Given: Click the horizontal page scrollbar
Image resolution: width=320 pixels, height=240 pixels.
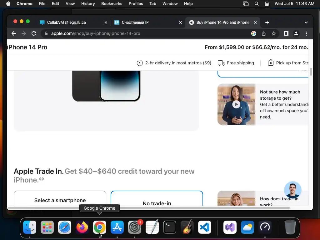Looking at the screenshot, I should (x=148, y=208).
